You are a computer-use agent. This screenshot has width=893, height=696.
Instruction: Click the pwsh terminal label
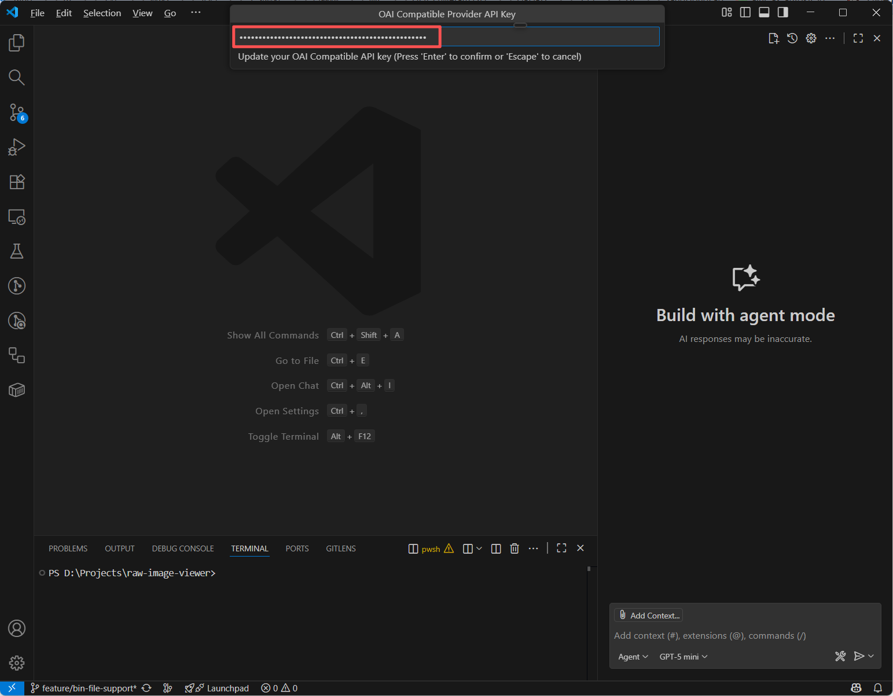(x=431, y=548)
